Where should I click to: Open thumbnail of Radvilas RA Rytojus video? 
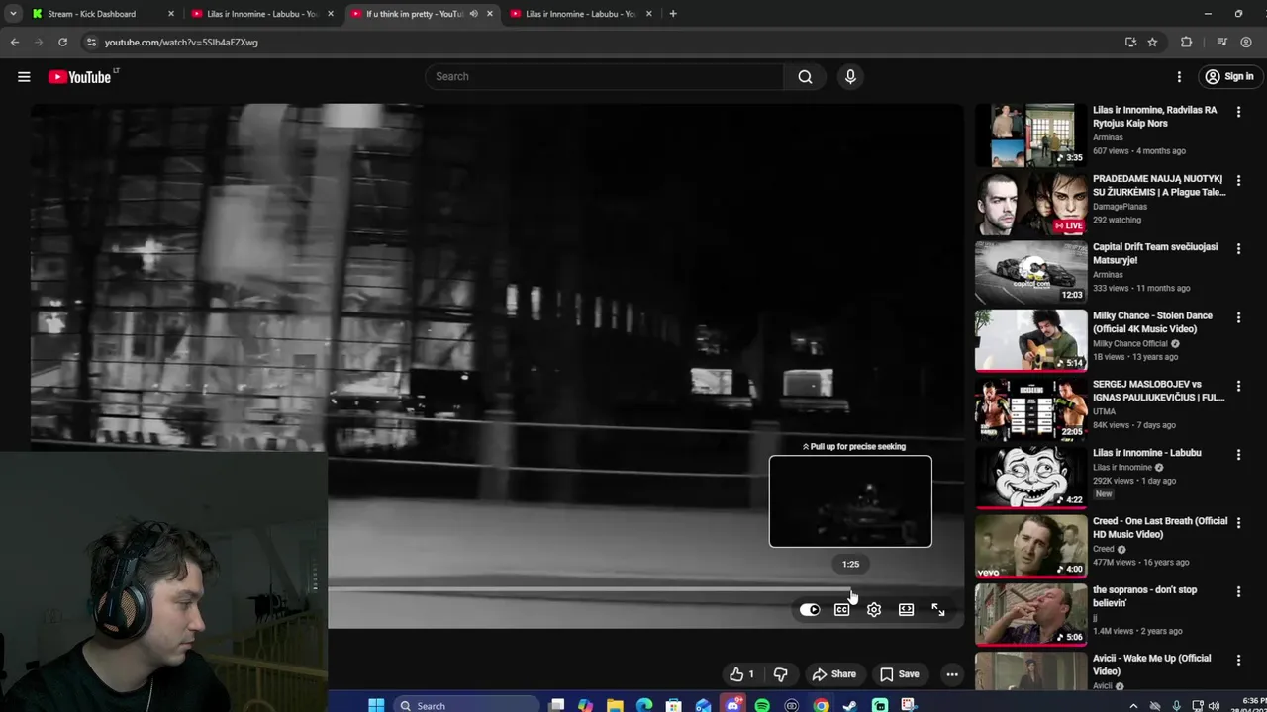[1030, 134]
